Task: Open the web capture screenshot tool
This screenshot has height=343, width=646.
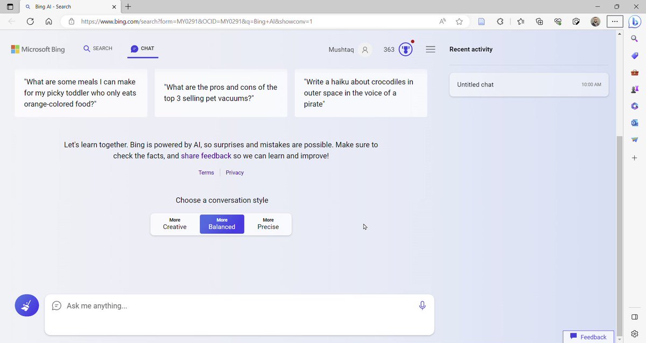Action: pos(576,22)
